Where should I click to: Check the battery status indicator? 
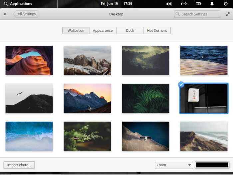click(x=198, y=4)
